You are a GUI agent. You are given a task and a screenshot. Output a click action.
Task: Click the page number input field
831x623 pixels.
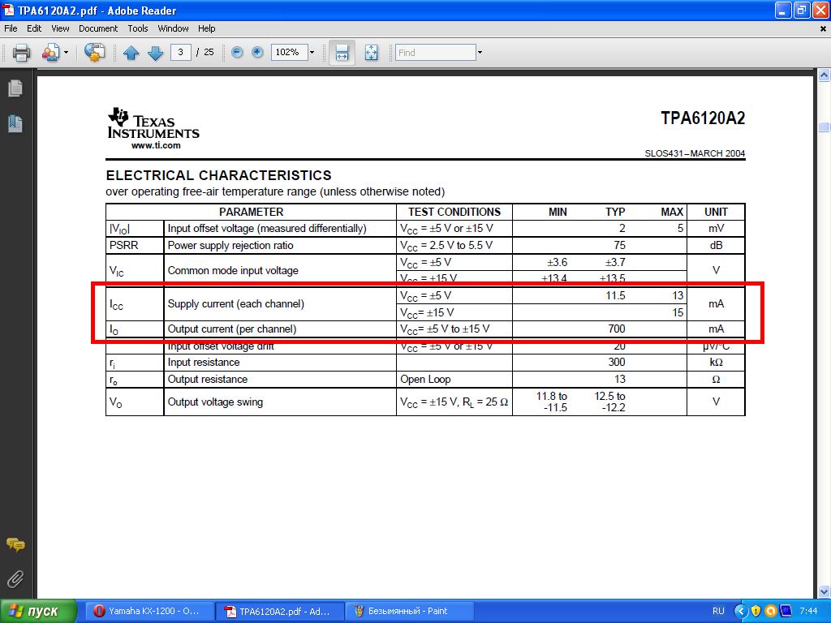click(180, 53)
